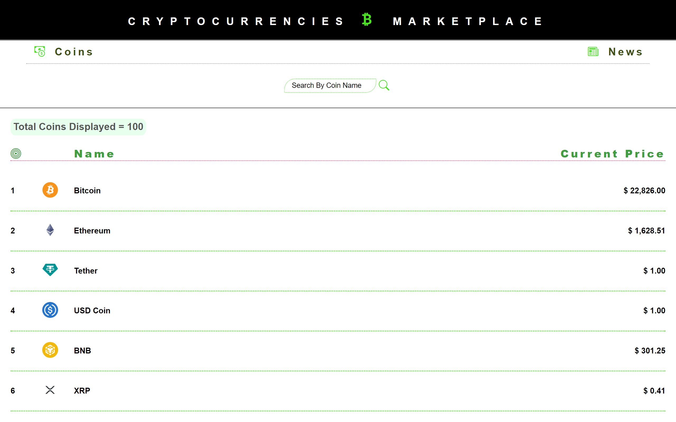Viewport: 676px width, 422px height.
Task: Click the BNB price $ 301.25
Action: (x=650, y=351)
